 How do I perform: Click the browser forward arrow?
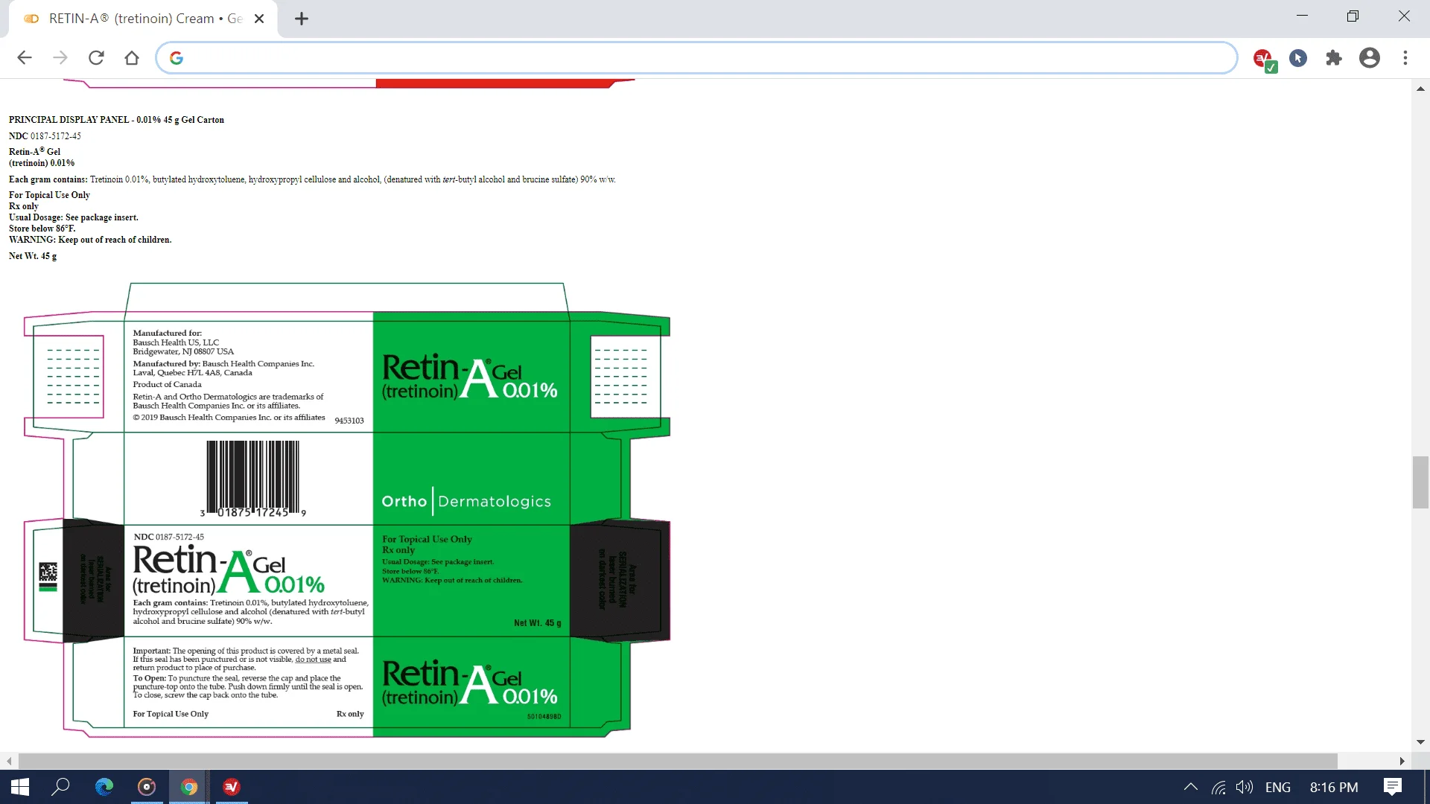click(x=60, y=58)
